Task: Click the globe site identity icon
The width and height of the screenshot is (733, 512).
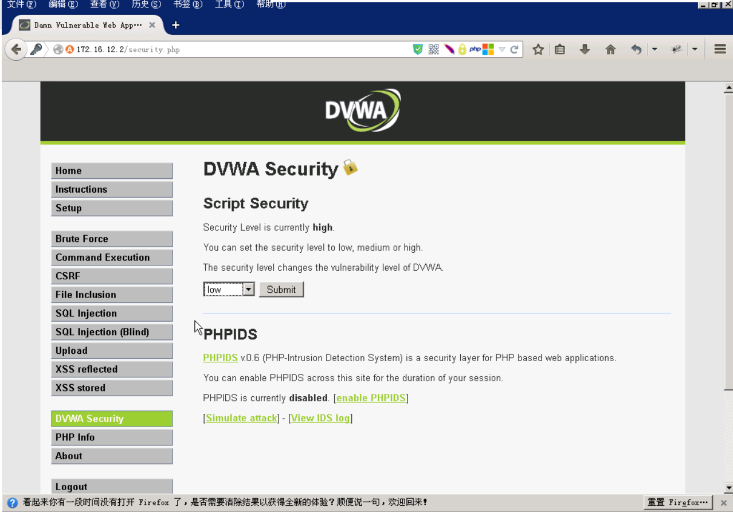Action: (58, 50)
